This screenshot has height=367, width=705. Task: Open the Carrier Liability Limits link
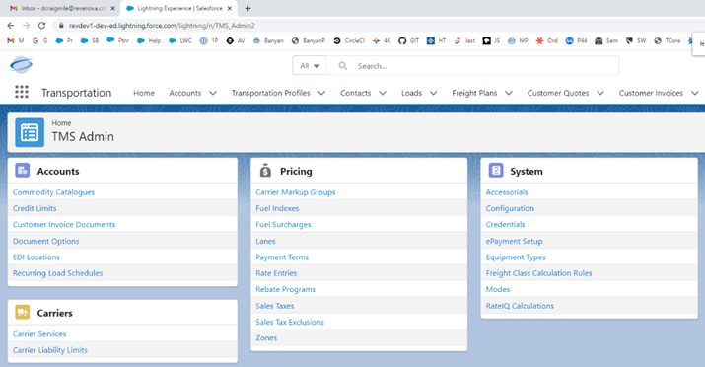(x=50, y=350)
